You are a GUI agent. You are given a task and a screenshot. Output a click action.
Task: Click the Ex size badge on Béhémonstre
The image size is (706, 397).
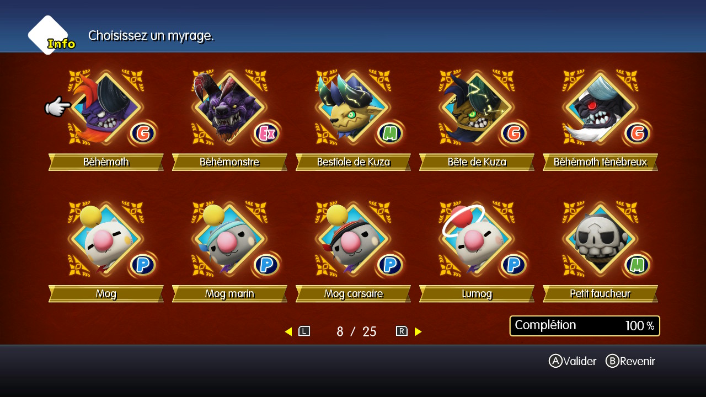266,133
